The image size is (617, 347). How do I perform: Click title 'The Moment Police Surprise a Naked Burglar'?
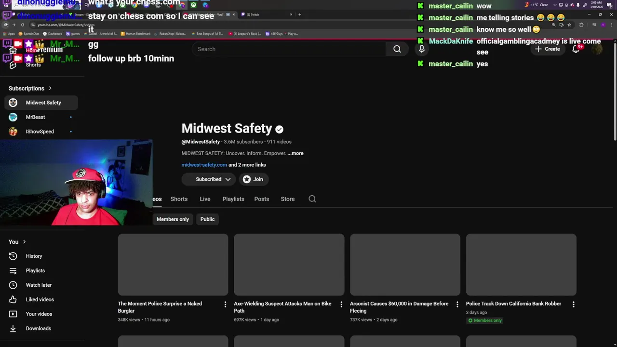point(160,307)
